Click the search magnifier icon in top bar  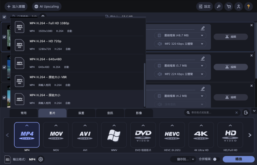click(219, 6)
